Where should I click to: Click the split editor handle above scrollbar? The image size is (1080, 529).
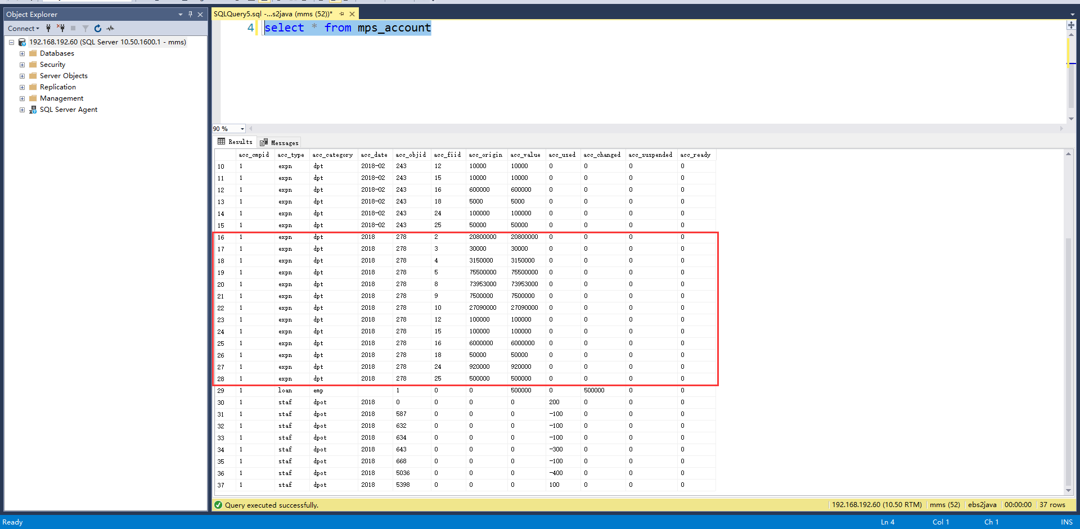coord(1071,25)
